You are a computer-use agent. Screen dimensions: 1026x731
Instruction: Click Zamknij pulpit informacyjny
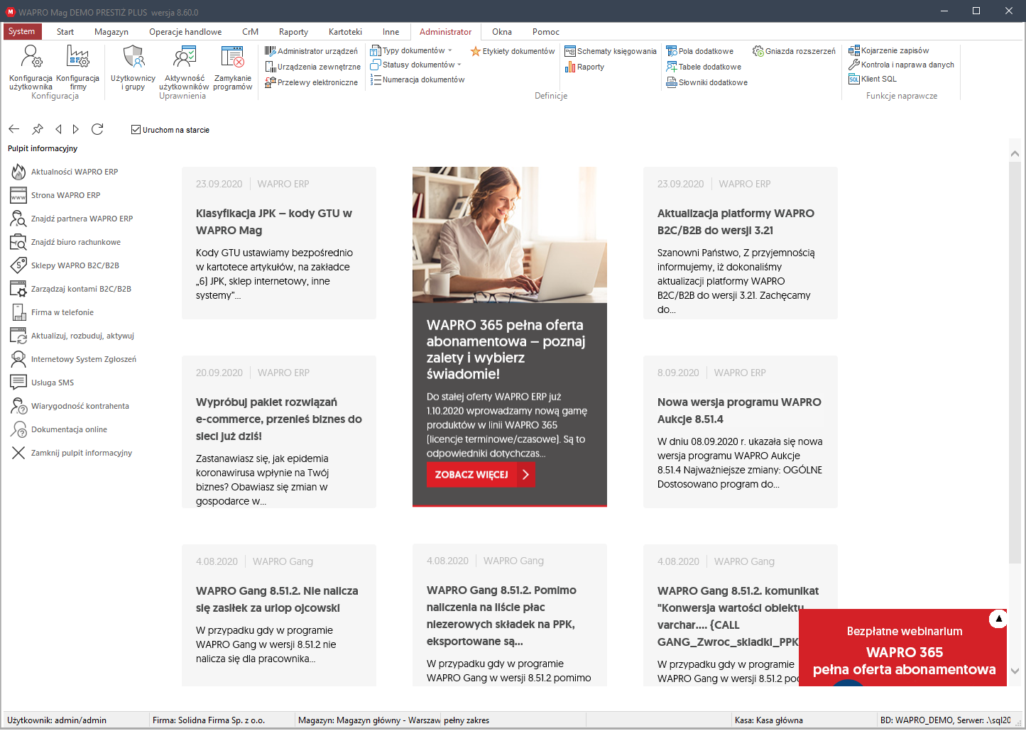click(72, 453)
